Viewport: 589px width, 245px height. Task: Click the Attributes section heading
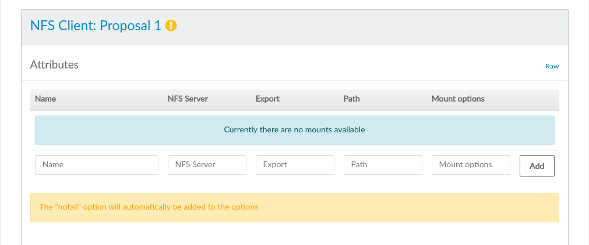tap(54, 65)
